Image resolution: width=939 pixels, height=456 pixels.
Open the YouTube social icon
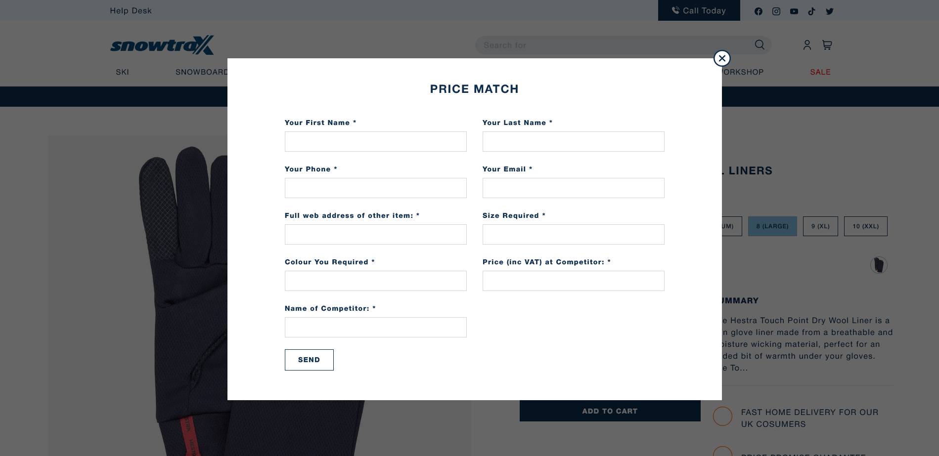click(x=794, y=11)
